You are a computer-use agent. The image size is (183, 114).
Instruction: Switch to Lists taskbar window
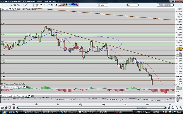point(124,112)
